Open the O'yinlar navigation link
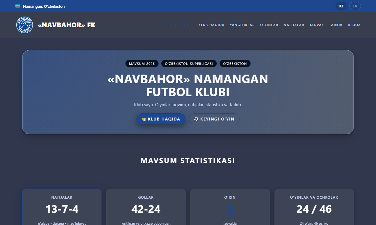Image resolution: width=376 pixels, height=225 pixels. pyautogui.click(x=269, y=25)
